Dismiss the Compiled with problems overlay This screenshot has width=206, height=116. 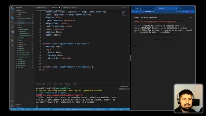click(x=191, y=17)
